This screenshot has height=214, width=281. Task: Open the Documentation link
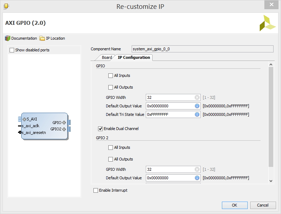(x=24, y=38)
